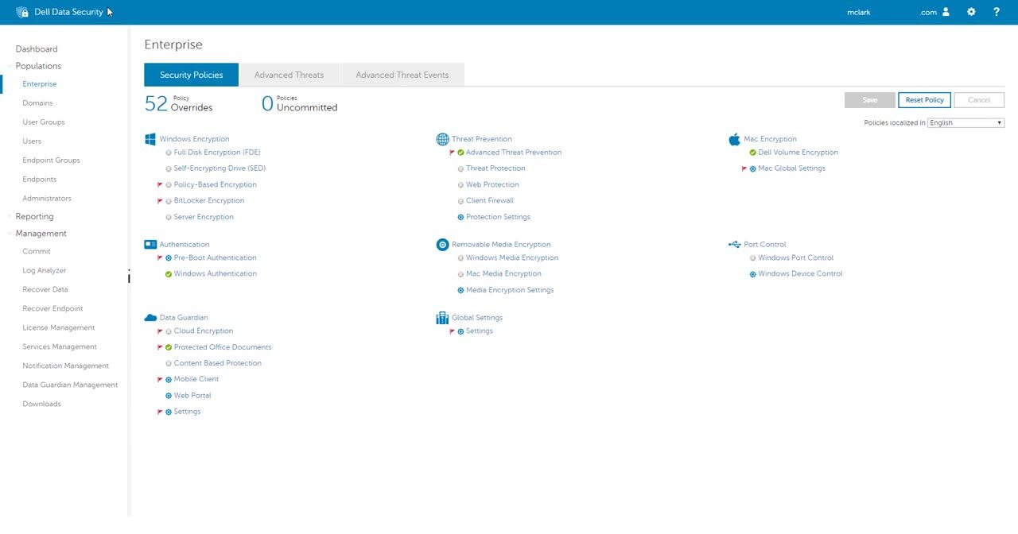This screenshot has height=534, width=1018.
Task: Toggle the Client Firewall status dot
Action: (460, 201)
